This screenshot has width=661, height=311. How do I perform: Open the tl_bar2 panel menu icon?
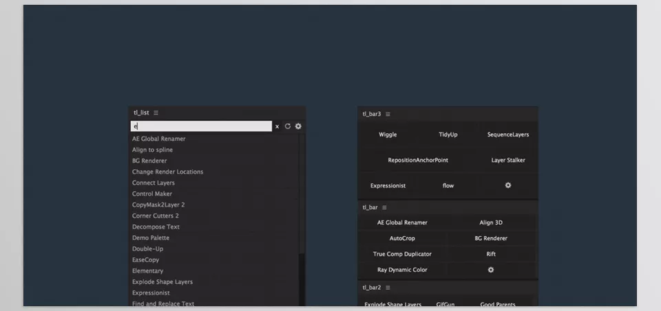[x=388, y=288]
